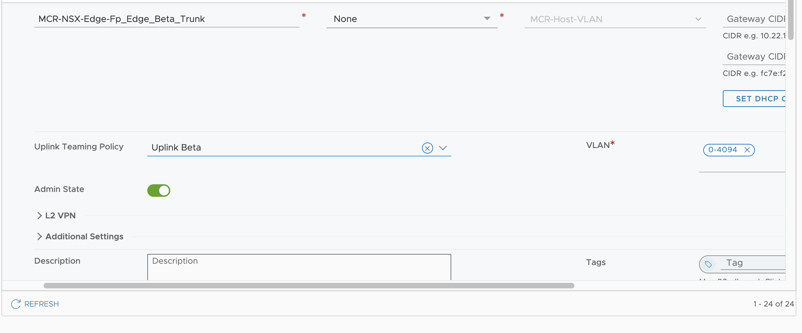Expand Additional Settings section

80,237
